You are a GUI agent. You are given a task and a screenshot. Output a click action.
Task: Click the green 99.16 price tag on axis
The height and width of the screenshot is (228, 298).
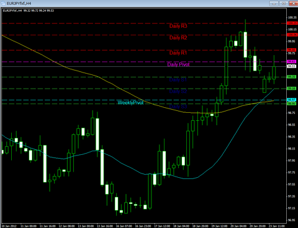[292, 89]
